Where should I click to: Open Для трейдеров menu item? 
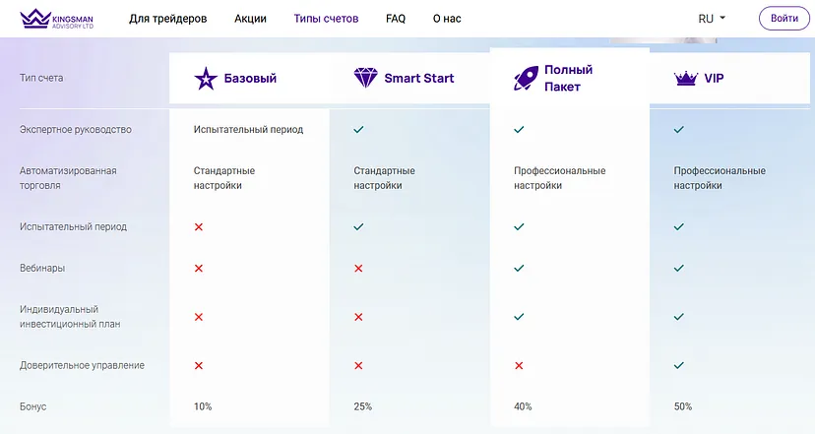168,19
